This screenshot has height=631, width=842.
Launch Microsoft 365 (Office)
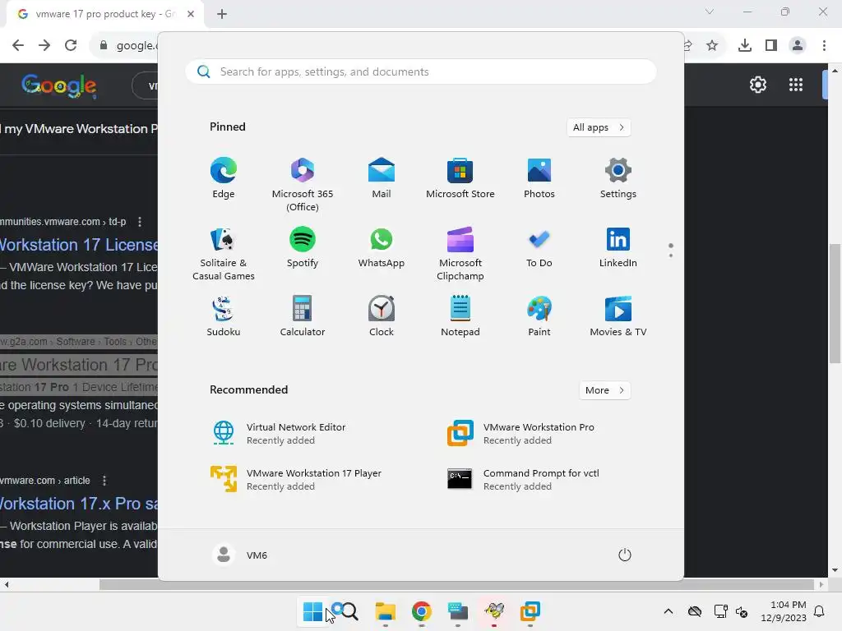click(303, 185)
